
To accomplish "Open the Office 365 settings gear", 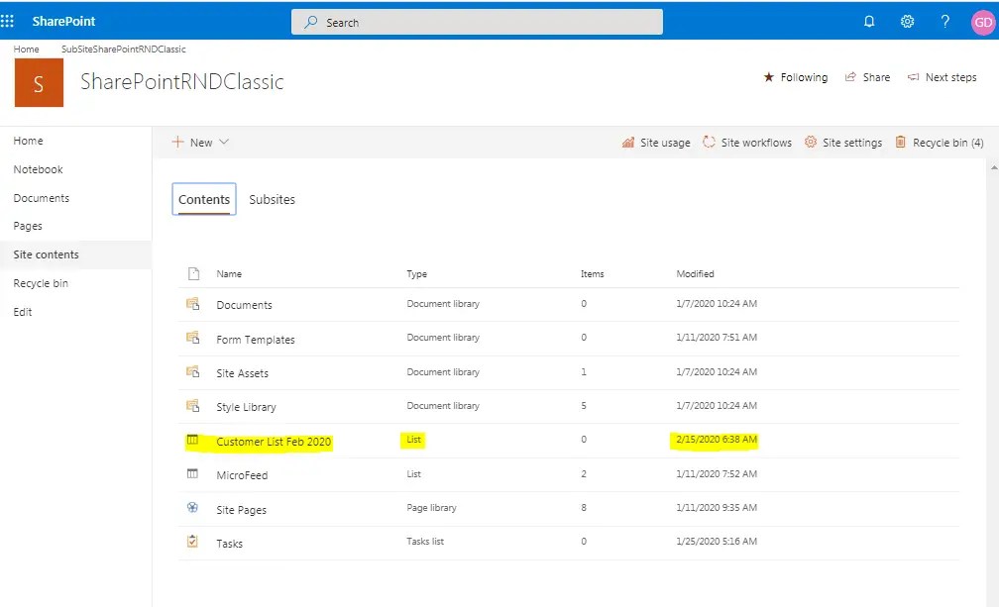I will tap(907, 21).
